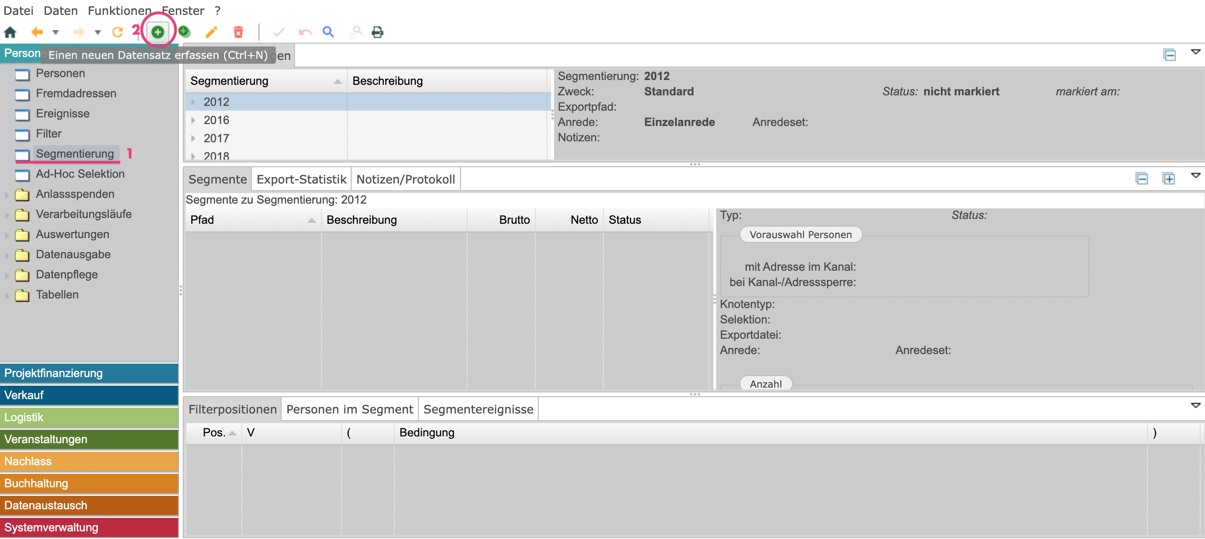Select Ad-Hoc Selektion in sidebar
1205x539 pixels.
(x=80, y=174)
